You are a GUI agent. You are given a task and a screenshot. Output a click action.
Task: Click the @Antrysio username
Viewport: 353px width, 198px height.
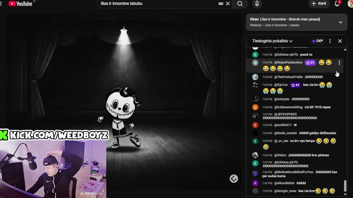coord(282,99)
